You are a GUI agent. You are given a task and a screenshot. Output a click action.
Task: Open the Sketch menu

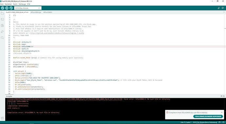click(x=15, y=4)
